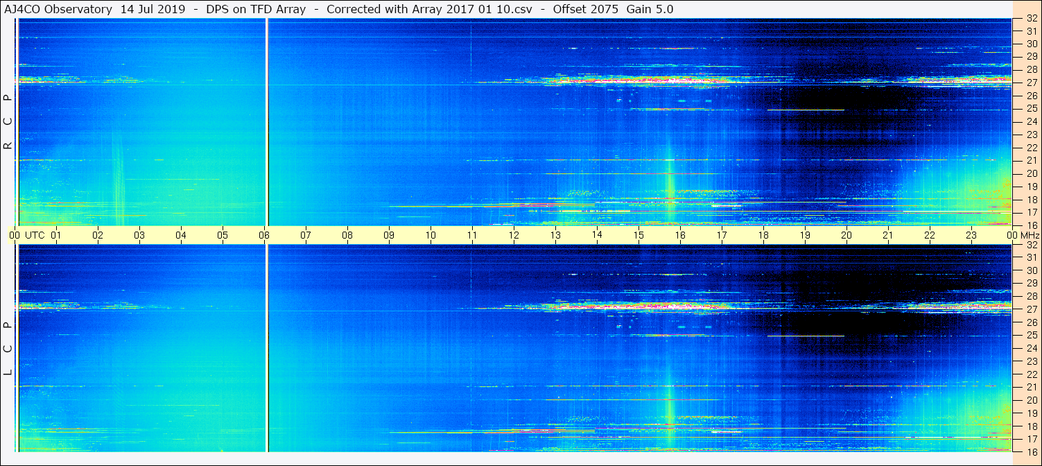
Task: Click the "00" hour label next to UTC
Action: [x=15, y=235]
